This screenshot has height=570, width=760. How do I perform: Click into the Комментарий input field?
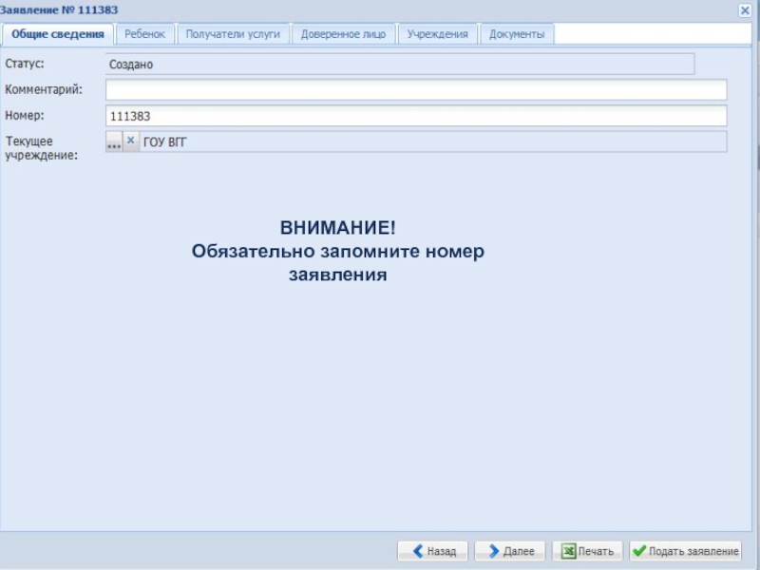[x=416, y=90]
